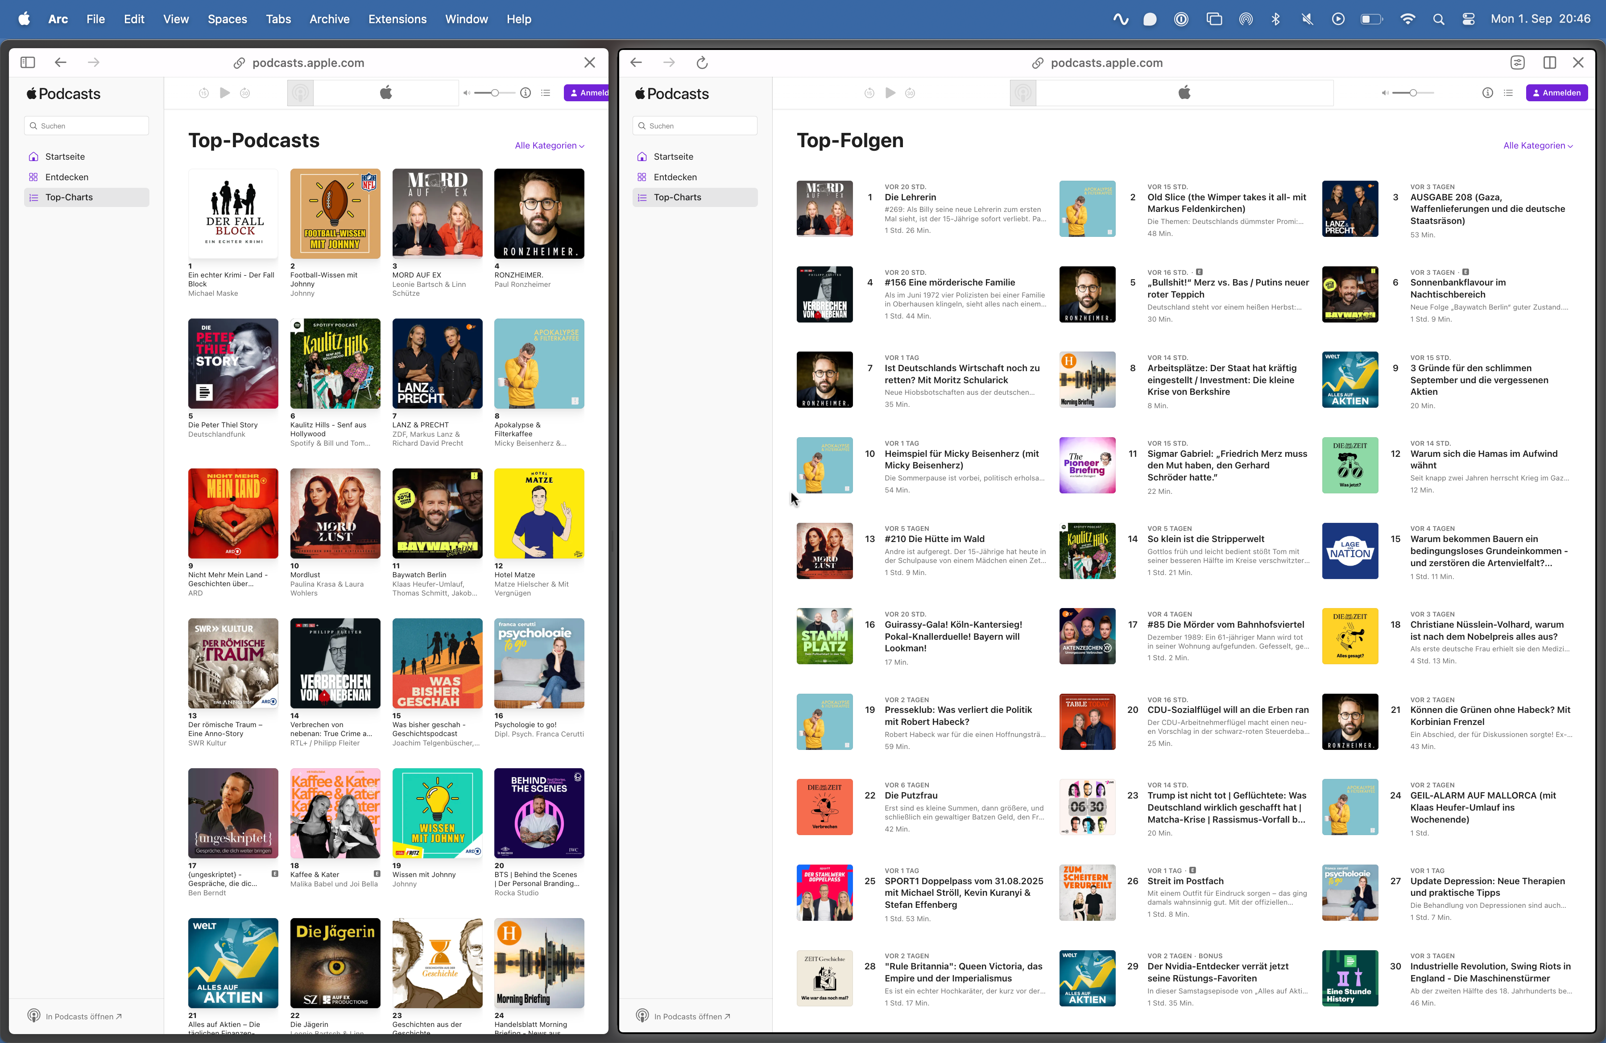Open Spaces menu in menu bar
The height and width of the screenshot is (1043, 1606).
[x=228, y=19]
